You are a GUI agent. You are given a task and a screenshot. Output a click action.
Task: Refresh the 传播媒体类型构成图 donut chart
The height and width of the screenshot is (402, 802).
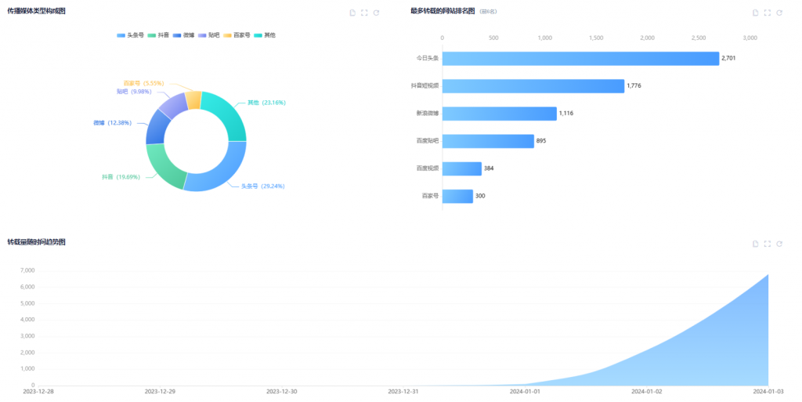pos(376,13)
